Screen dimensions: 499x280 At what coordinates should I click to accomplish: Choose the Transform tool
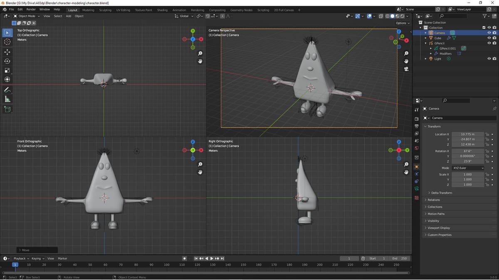pos(7,79)
